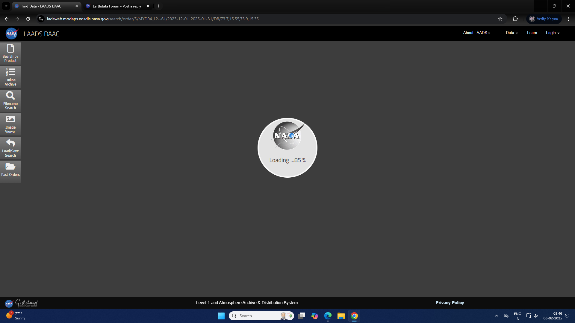Viewport: 575px width, 323px height.
Task: Open the Privacy Policy link
Action: [450, 302]
